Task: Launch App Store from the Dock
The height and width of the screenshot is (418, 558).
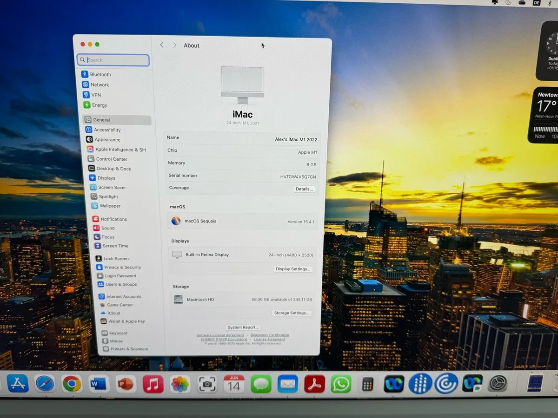Action: [x=18, y=384]
